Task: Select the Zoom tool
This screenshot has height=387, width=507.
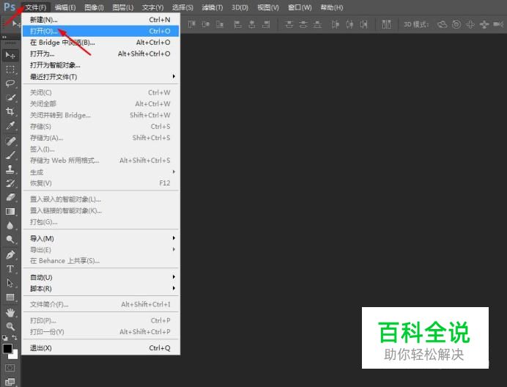Action: [x=10, y=326]
